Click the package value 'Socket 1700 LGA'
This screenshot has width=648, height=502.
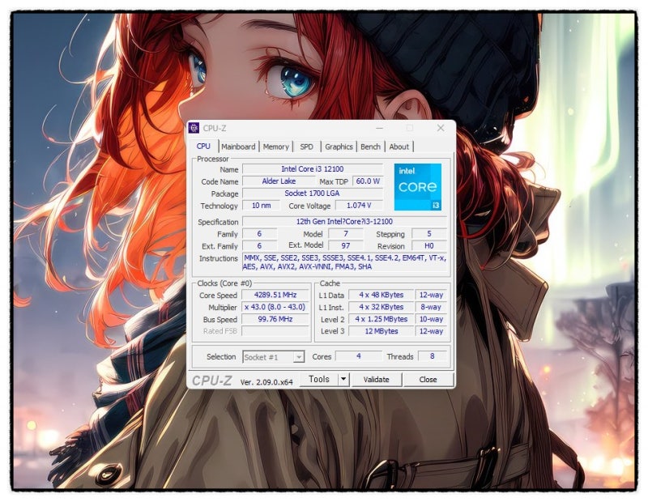tap(313, 194)
